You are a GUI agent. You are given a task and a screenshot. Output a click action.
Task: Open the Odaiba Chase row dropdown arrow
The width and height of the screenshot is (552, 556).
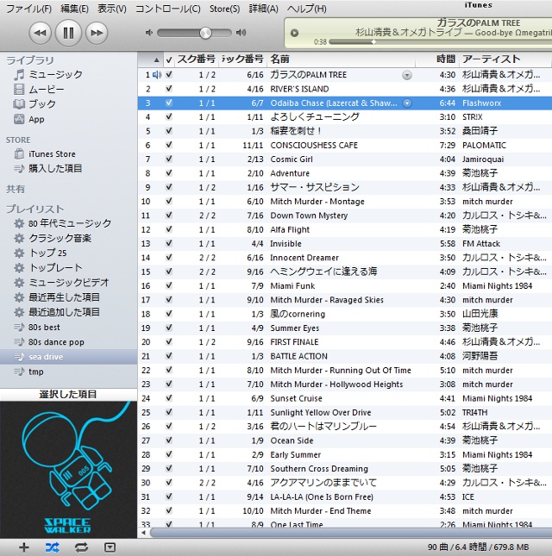[x=407, y=103]
